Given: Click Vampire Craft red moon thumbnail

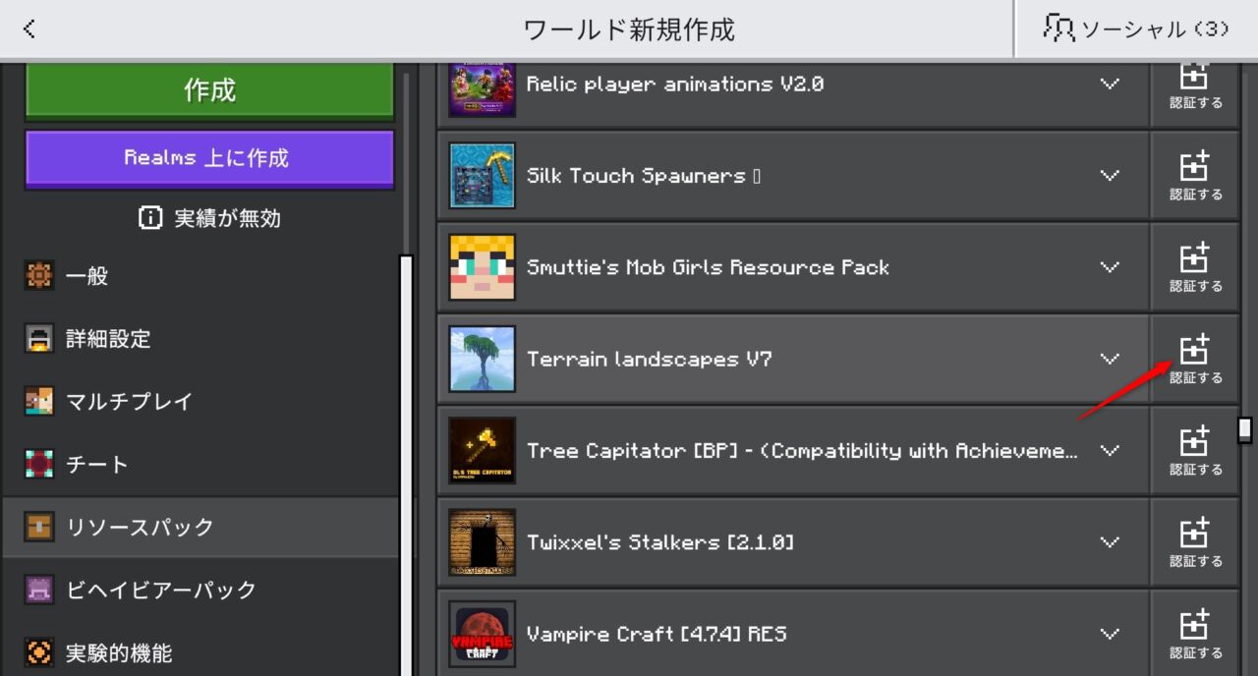Looking at the screenshot, I should tap(482, 634).
